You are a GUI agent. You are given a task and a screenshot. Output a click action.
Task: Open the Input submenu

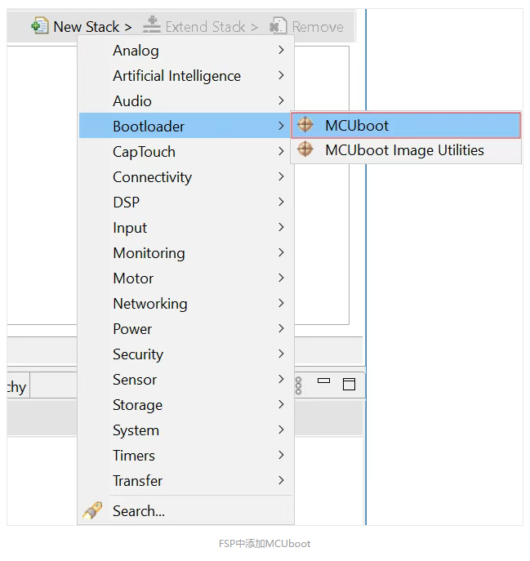click(186, 228)
